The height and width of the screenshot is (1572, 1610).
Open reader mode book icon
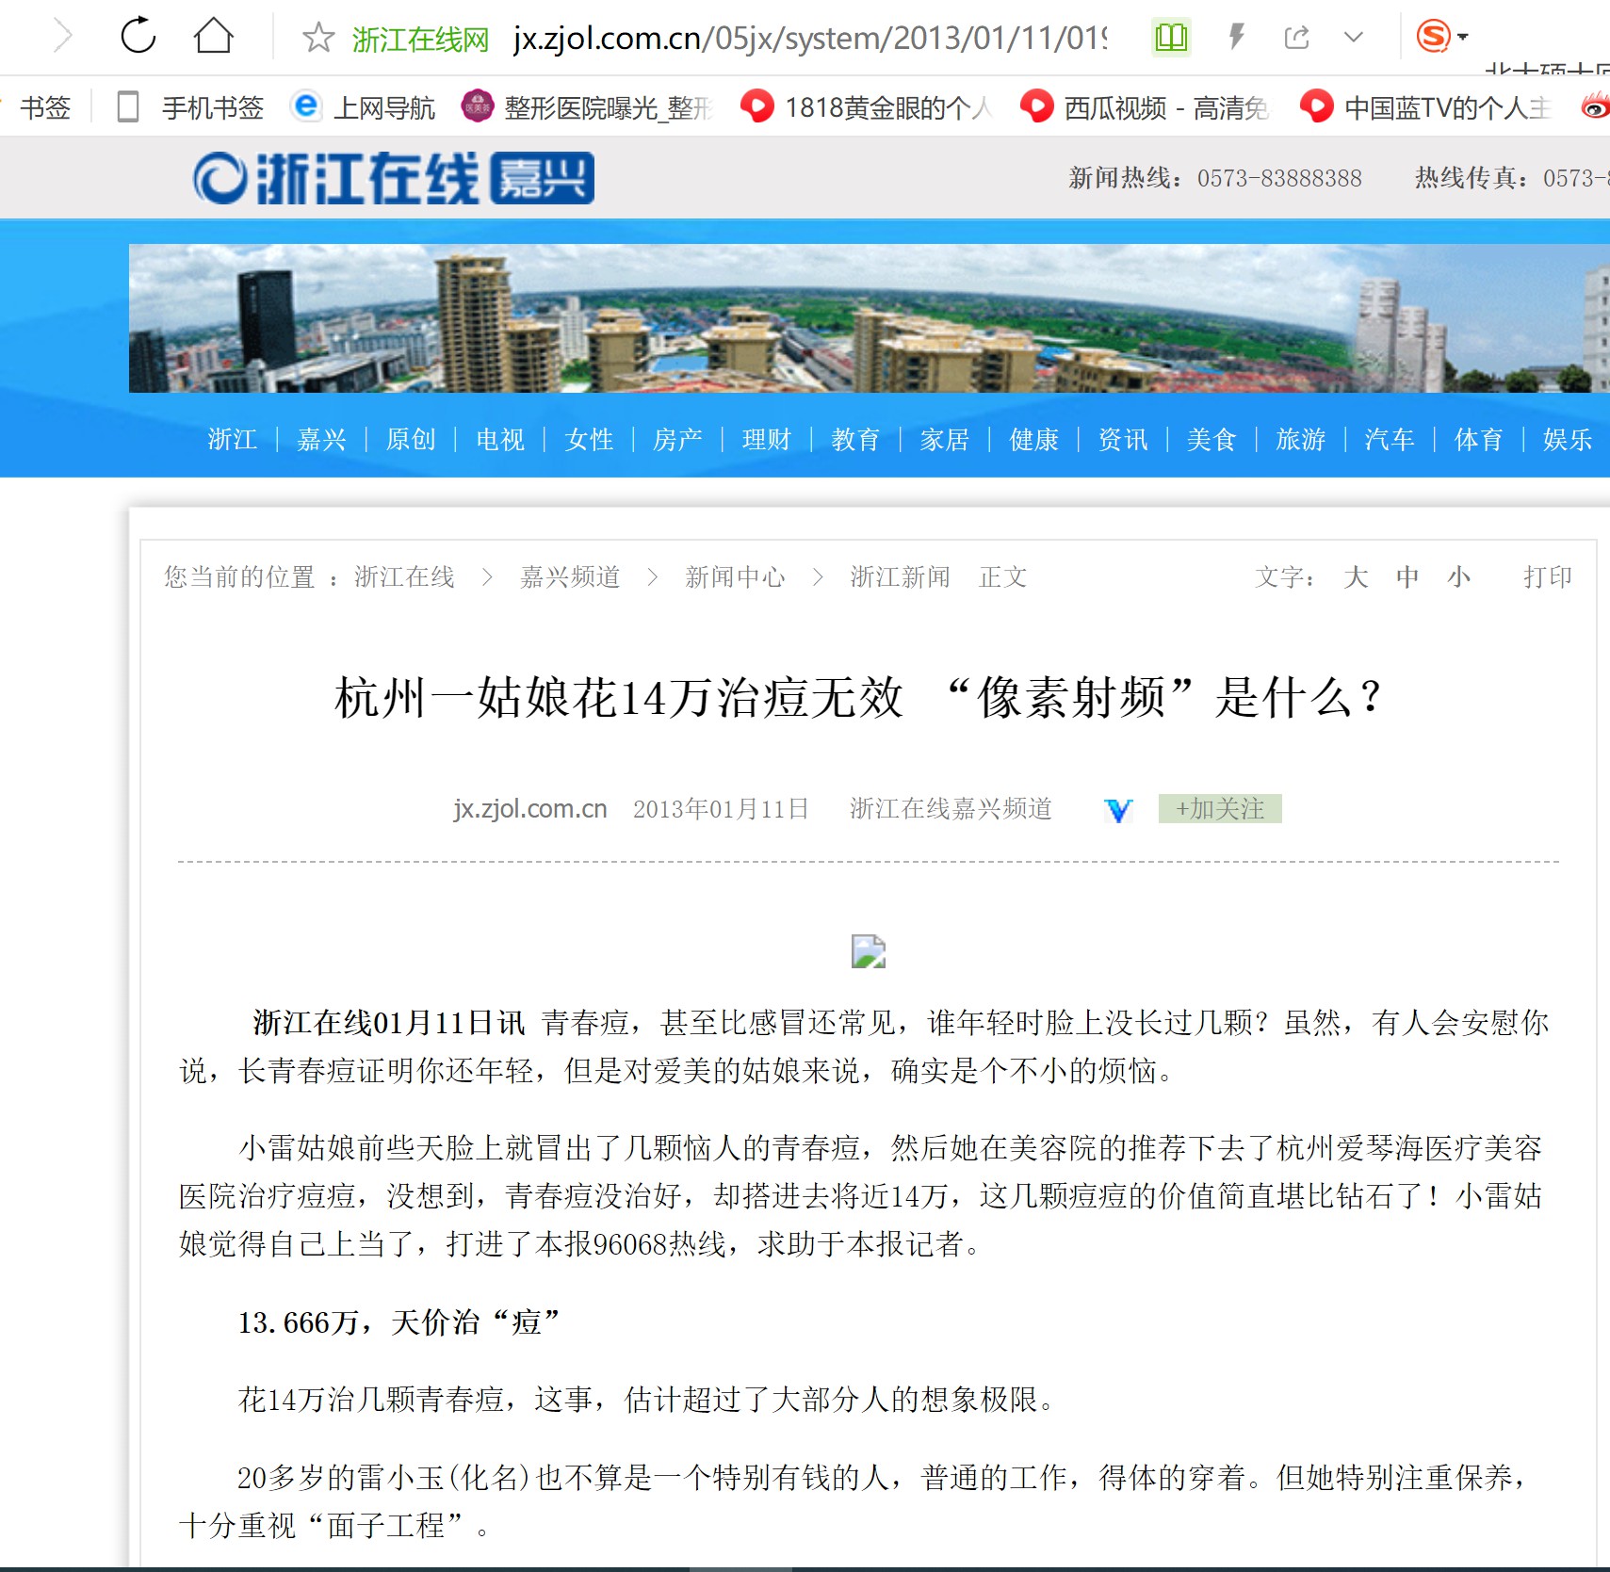click(1171, 38)
